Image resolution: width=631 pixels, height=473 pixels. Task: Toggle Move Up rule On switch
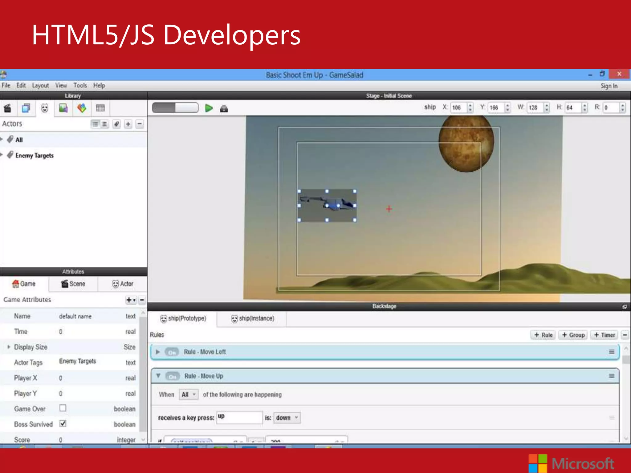(173, 376)
